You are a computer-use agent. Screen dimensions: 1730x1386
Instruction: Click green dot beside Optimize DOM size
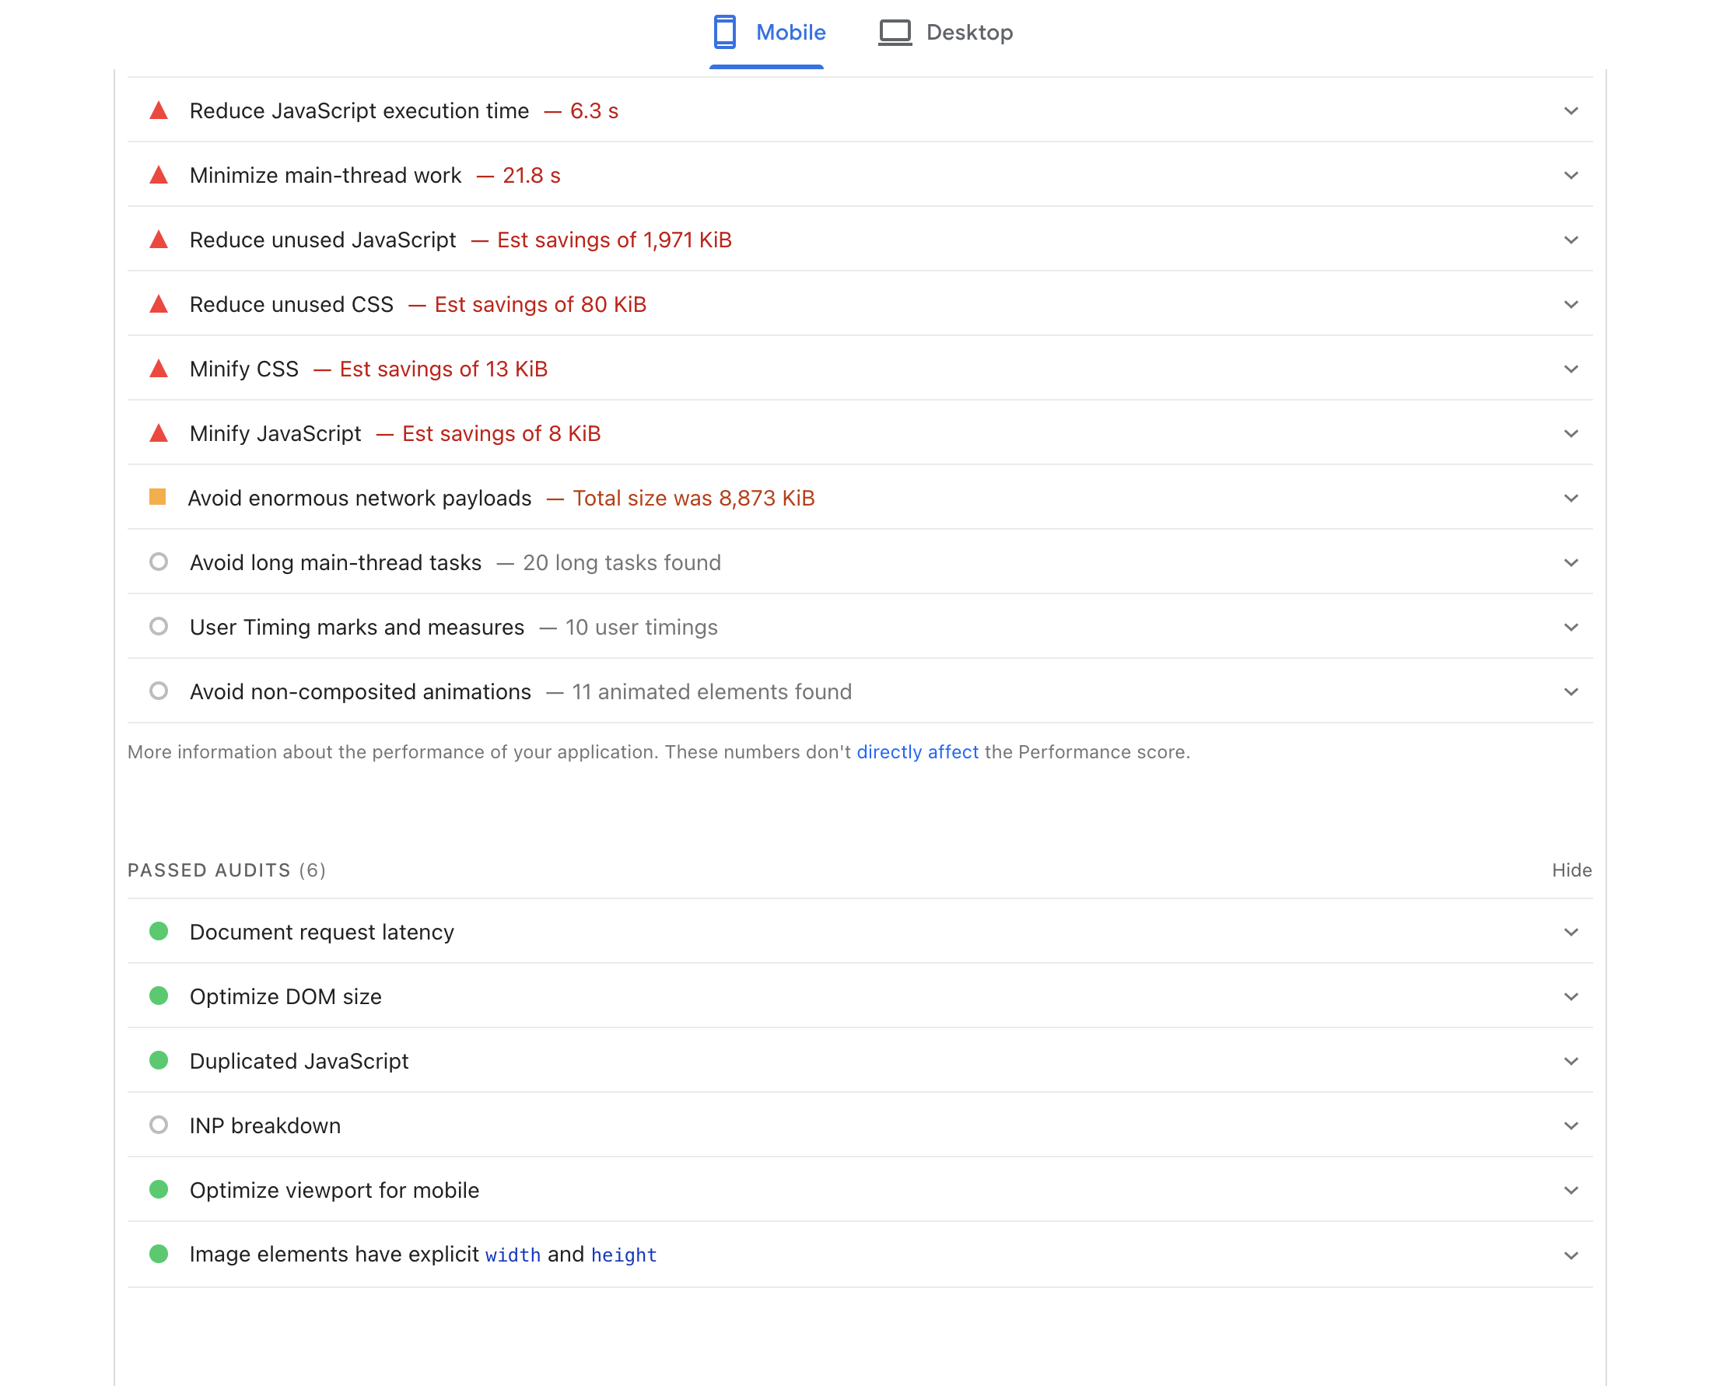click(x=159, y=996)
